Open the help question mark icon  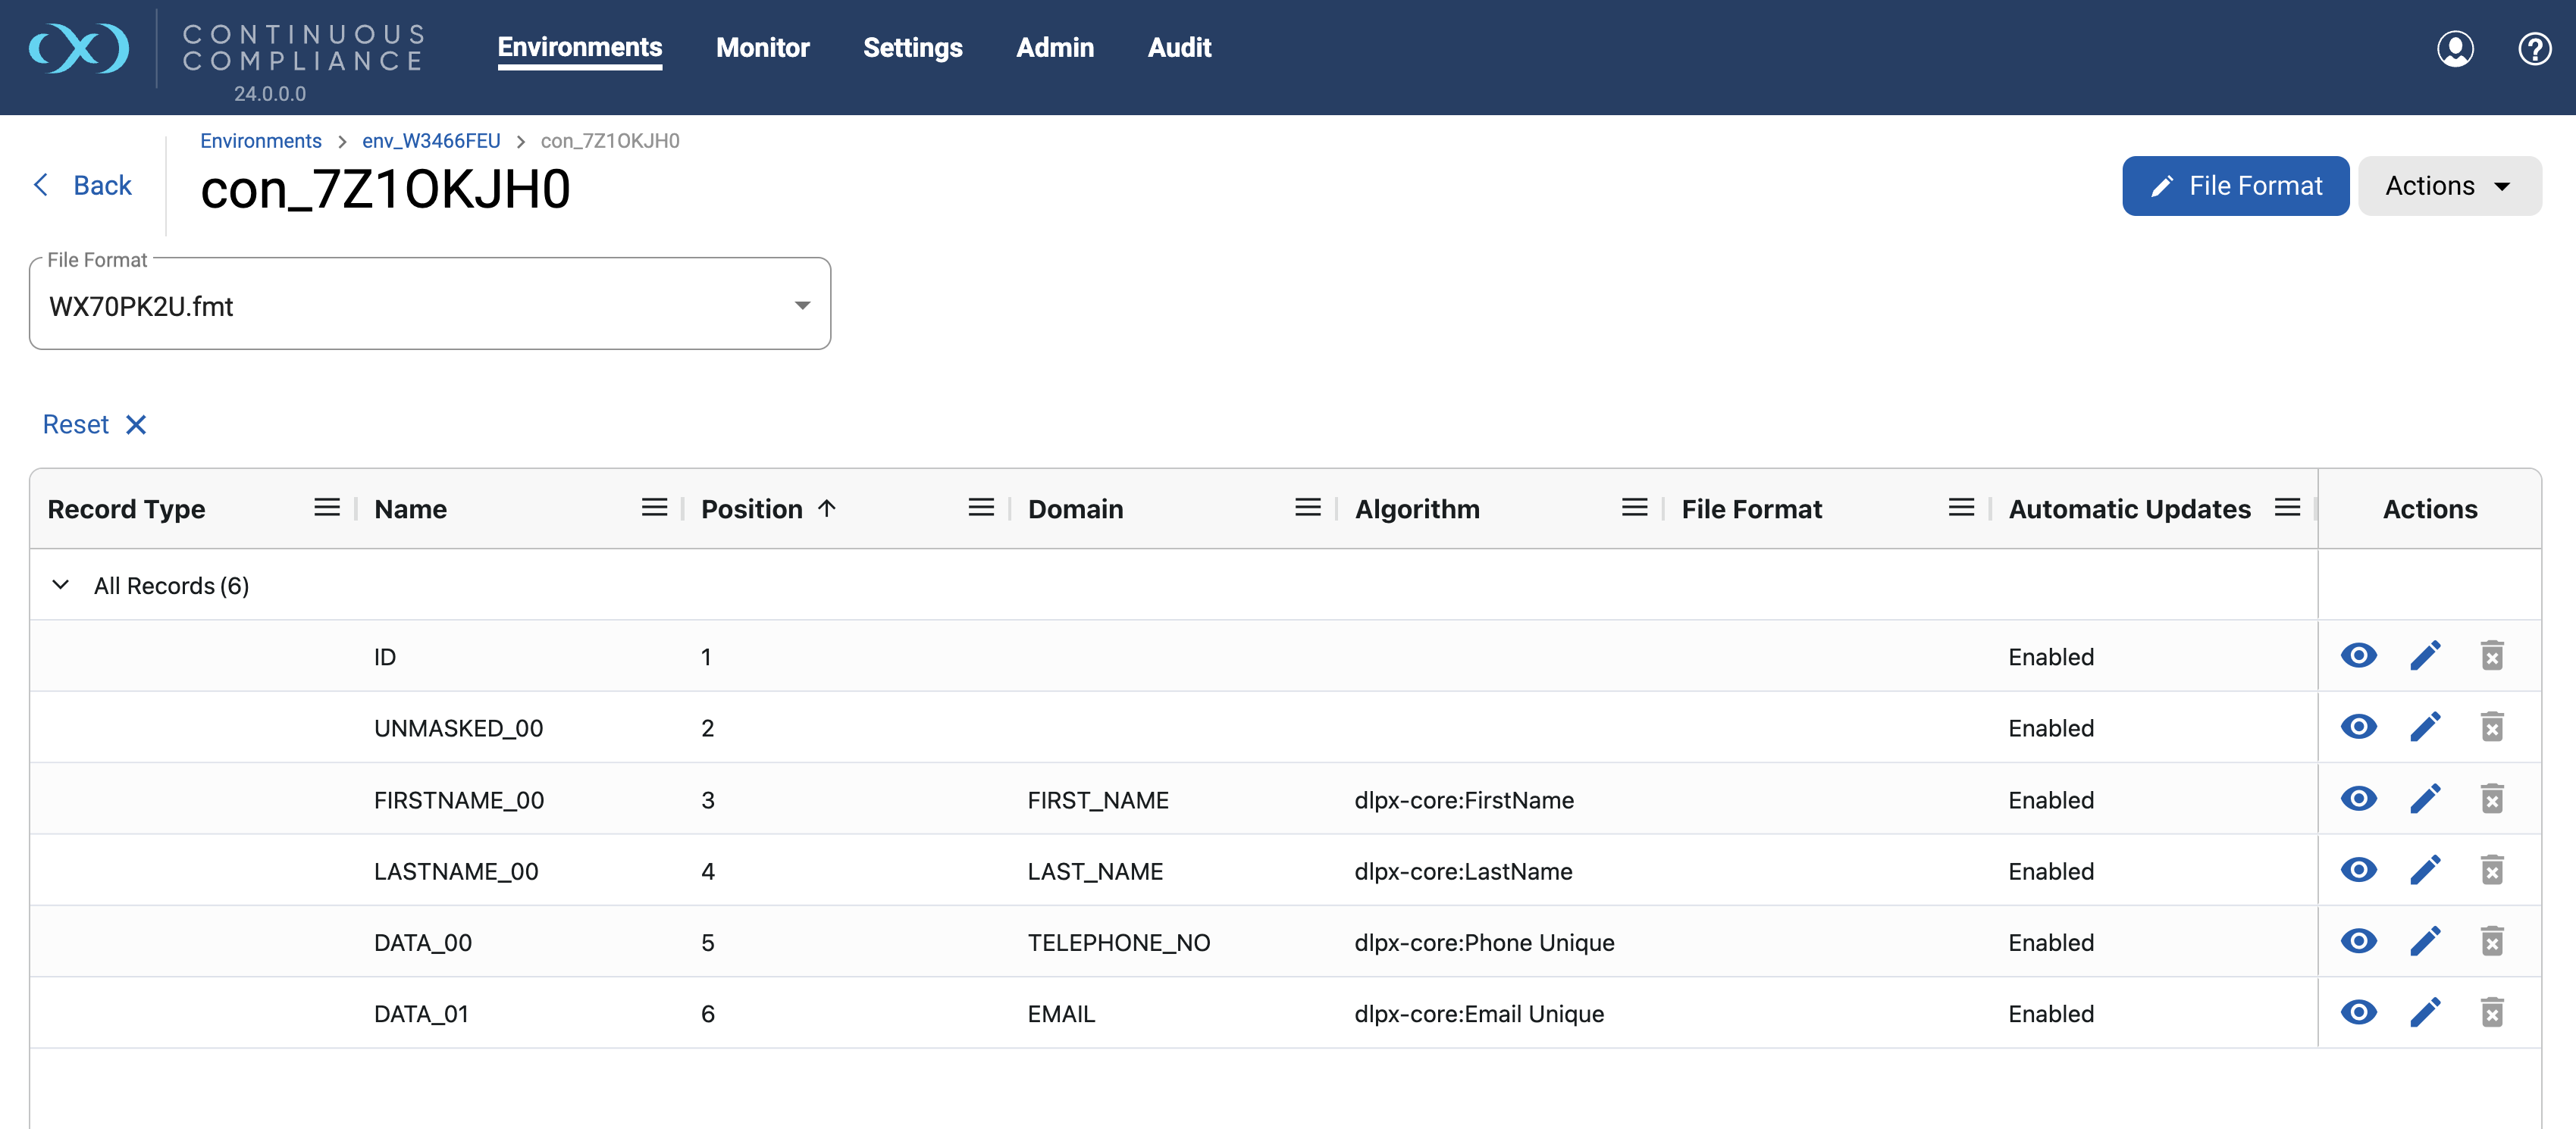click(2534, 48)
